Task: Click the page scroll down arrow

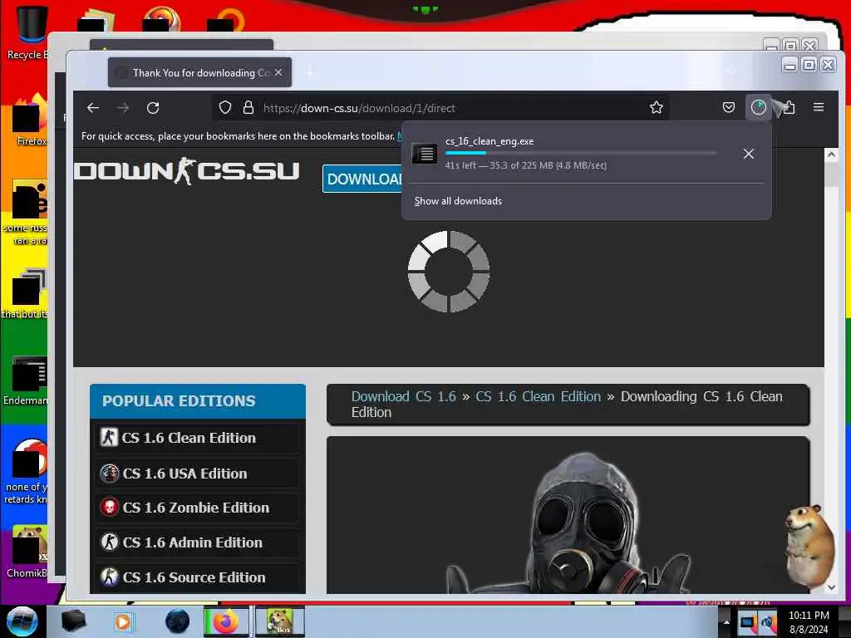Action: (831, 587)
